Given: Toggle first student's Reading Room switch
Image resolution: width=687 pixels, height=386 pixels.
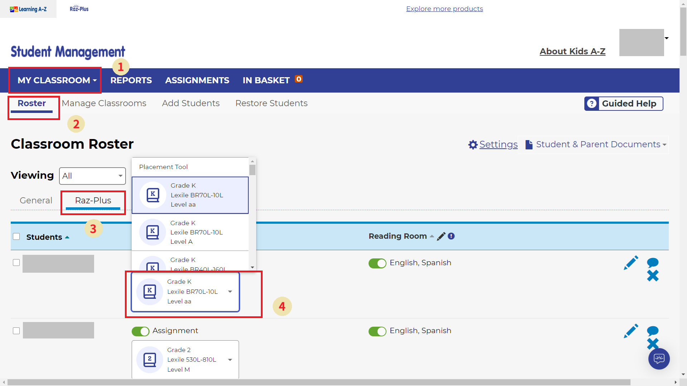Looking at the screenshot, I should point(377,263).
